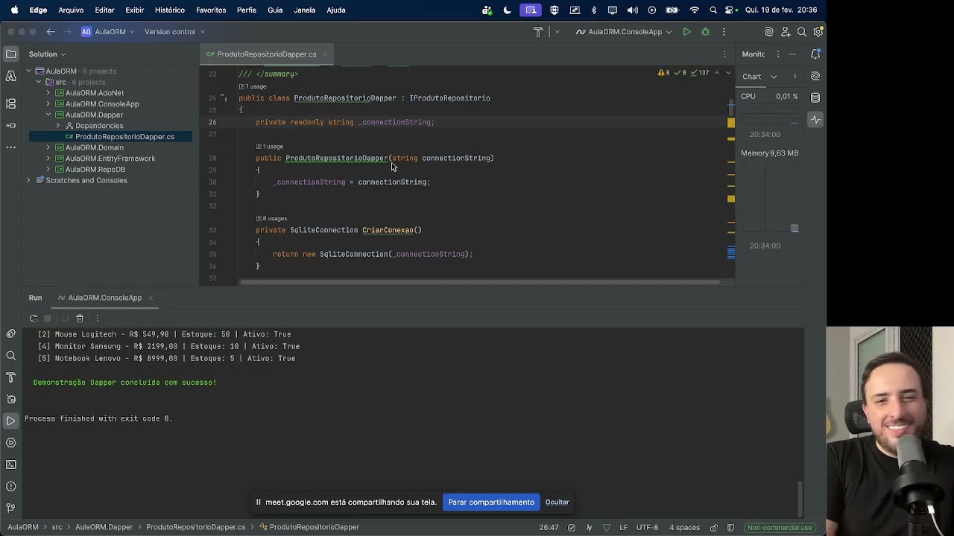The image size is (954, 536).
Task: Open IDE settings gear icon
Action: coord(818,32)
